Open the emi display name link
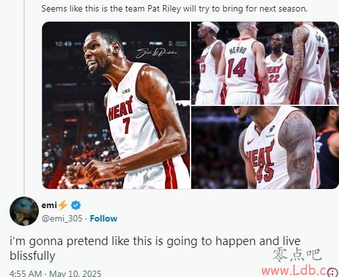Screen dimensions: 339x277 49,205
